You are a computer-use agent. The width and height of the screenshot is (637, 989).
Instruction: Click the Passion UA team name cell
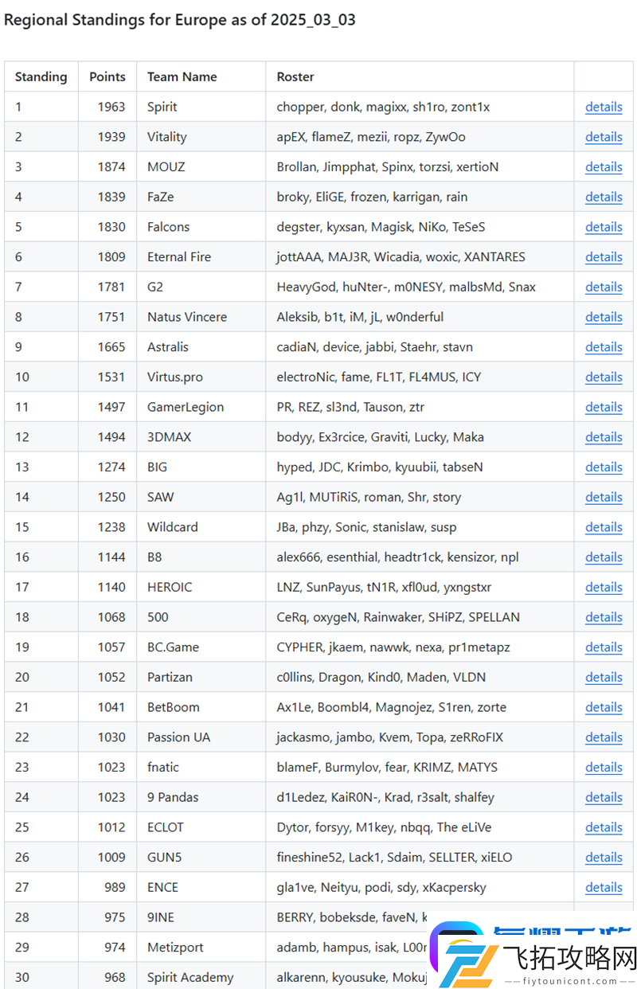(x=201, y=737)
